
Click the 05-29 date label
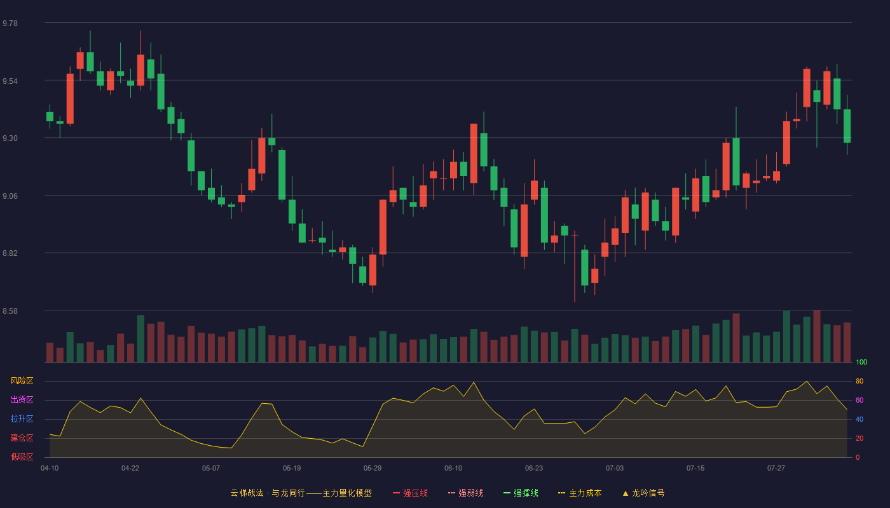(373, 468)
